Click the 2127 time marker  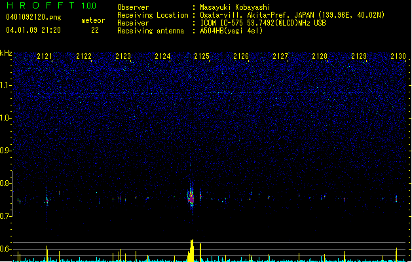pos(280,56)
